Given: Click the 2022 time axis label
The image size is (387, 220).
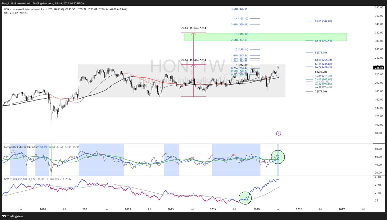Looking at the screenshot, I should (128, 209).
